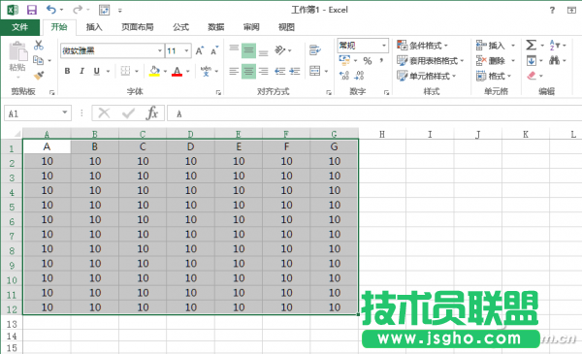
Task: Align text to the right
Action: click(x=264, y=71)
